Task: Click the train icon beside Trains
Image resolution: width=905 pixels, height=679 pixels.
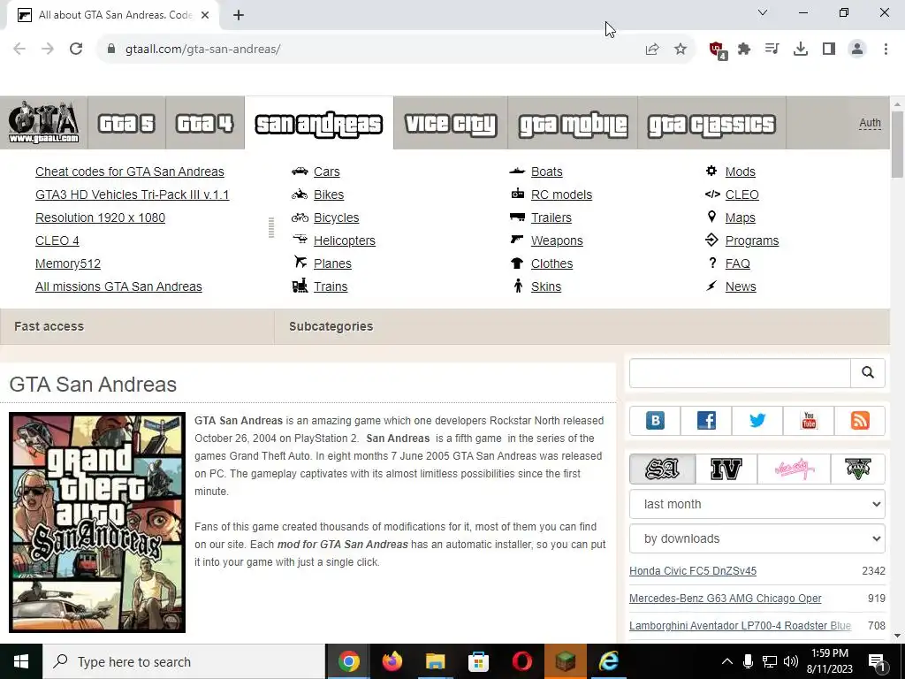Action: pyautogui.click(x=300, y=286)
